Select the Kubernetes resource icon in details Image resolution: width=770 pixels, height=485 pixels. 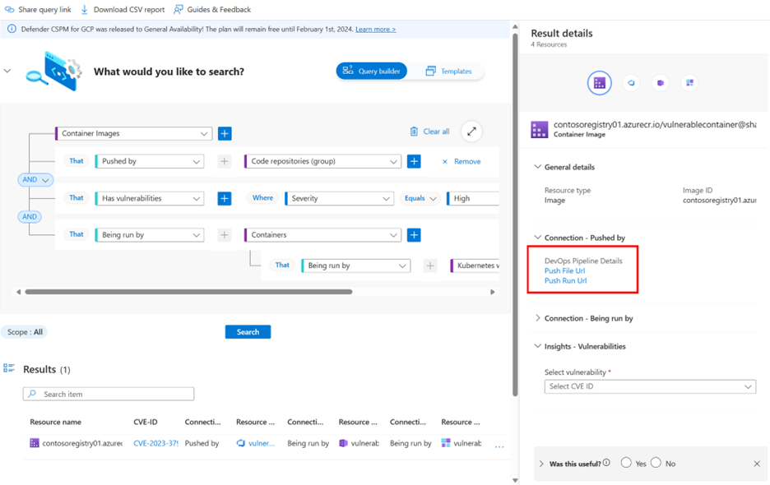point(690,83)
